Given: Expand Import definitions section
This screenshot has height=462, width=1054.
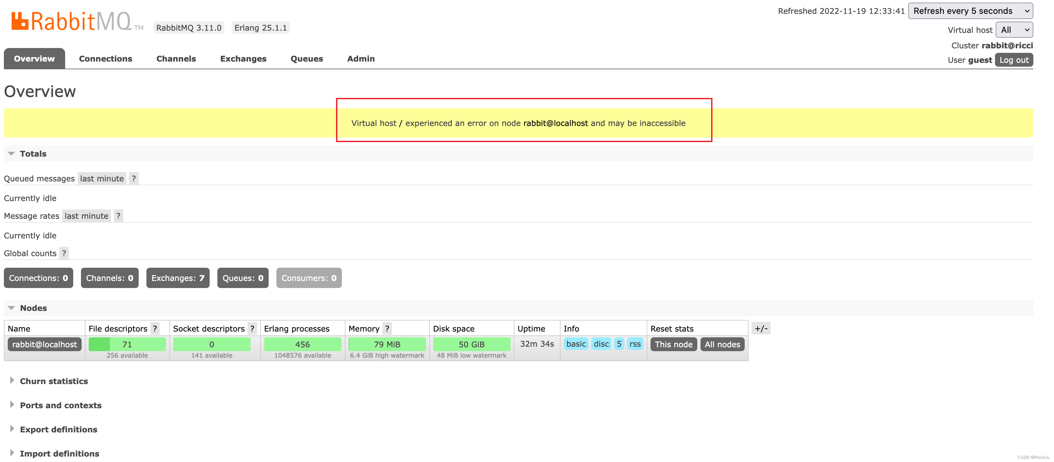Looking at the screenshot, I should pyautogui.click(x=59, y=453).
